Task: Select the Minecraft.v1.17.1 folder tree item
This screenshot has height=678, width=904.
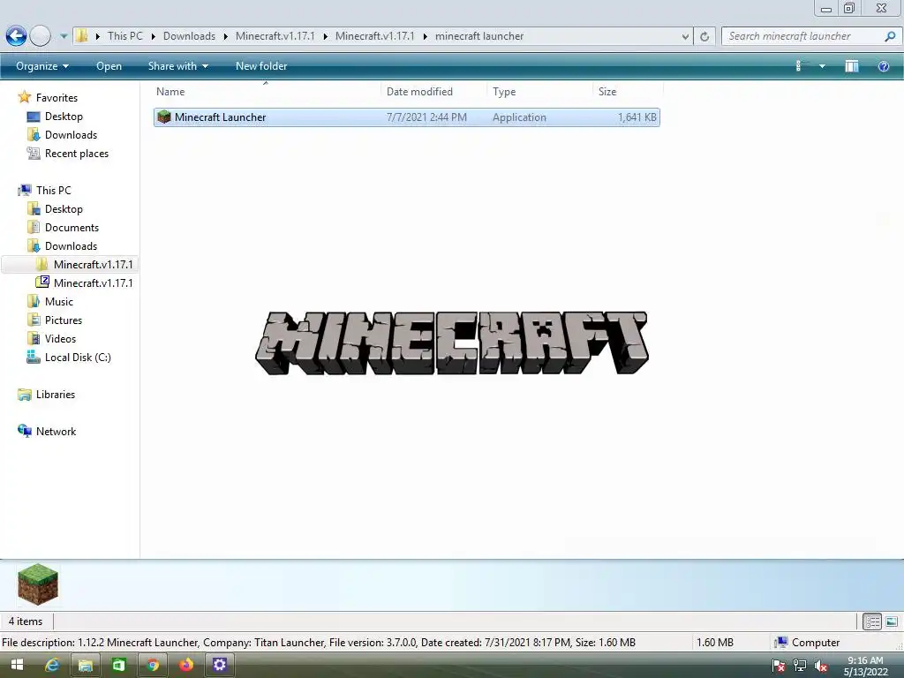Action: click(93, 265)
